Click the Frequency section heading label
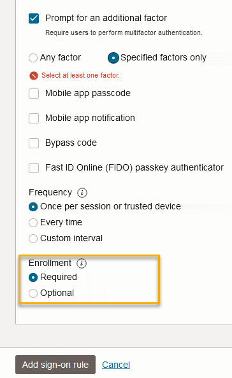The image size is (232, 378). click(x=50, y=192)
